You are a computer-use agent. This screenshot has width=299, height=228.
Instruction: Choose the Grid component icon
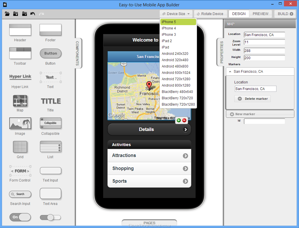(x=20, y=147)
